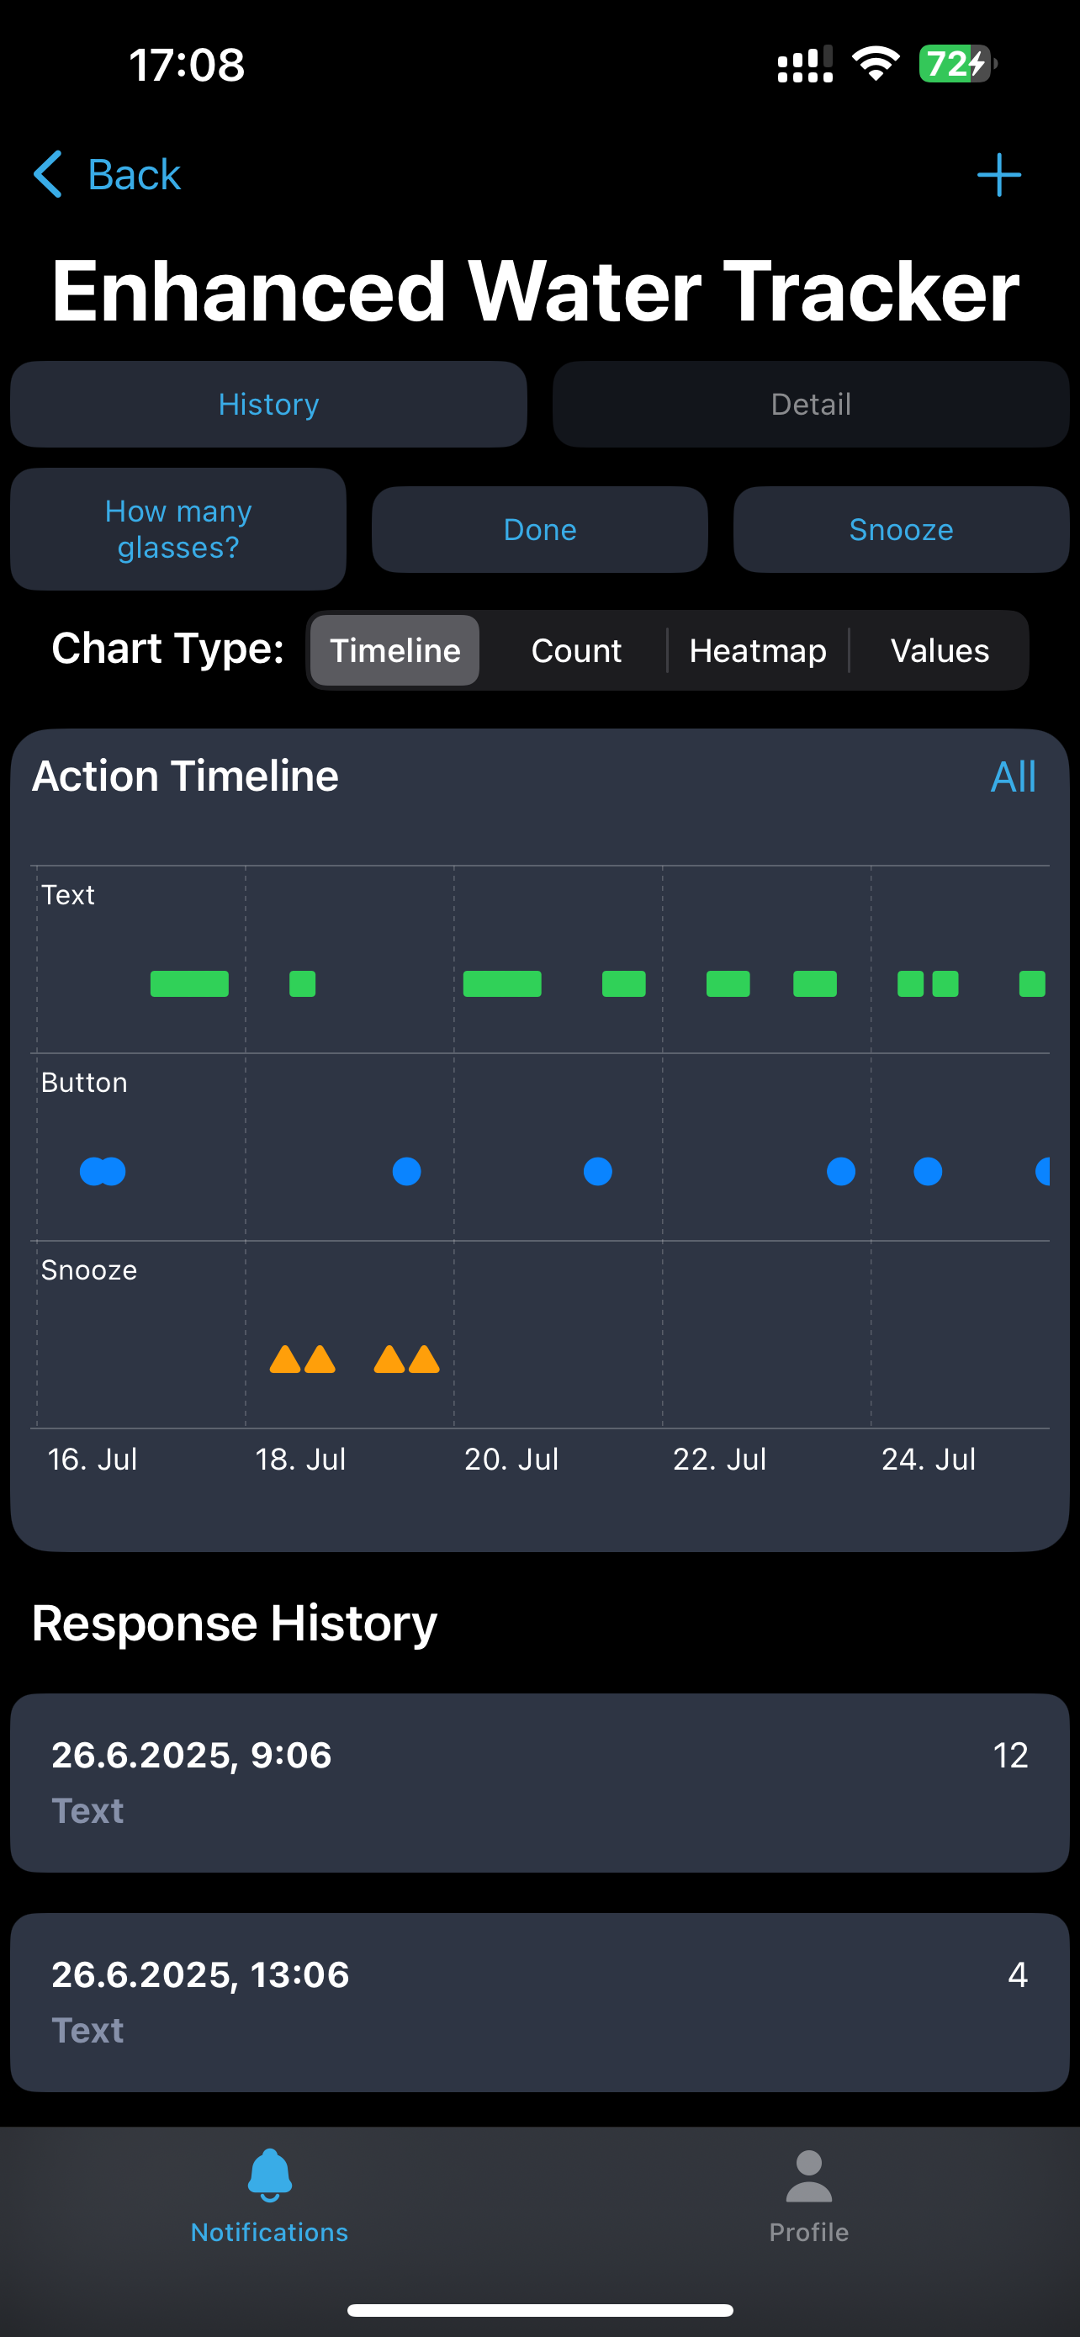This screenshot has width=1080, height=2337.
Task: Tap 'All' to expand the Action Timeline range
Action: click(x=1014, y=776)
